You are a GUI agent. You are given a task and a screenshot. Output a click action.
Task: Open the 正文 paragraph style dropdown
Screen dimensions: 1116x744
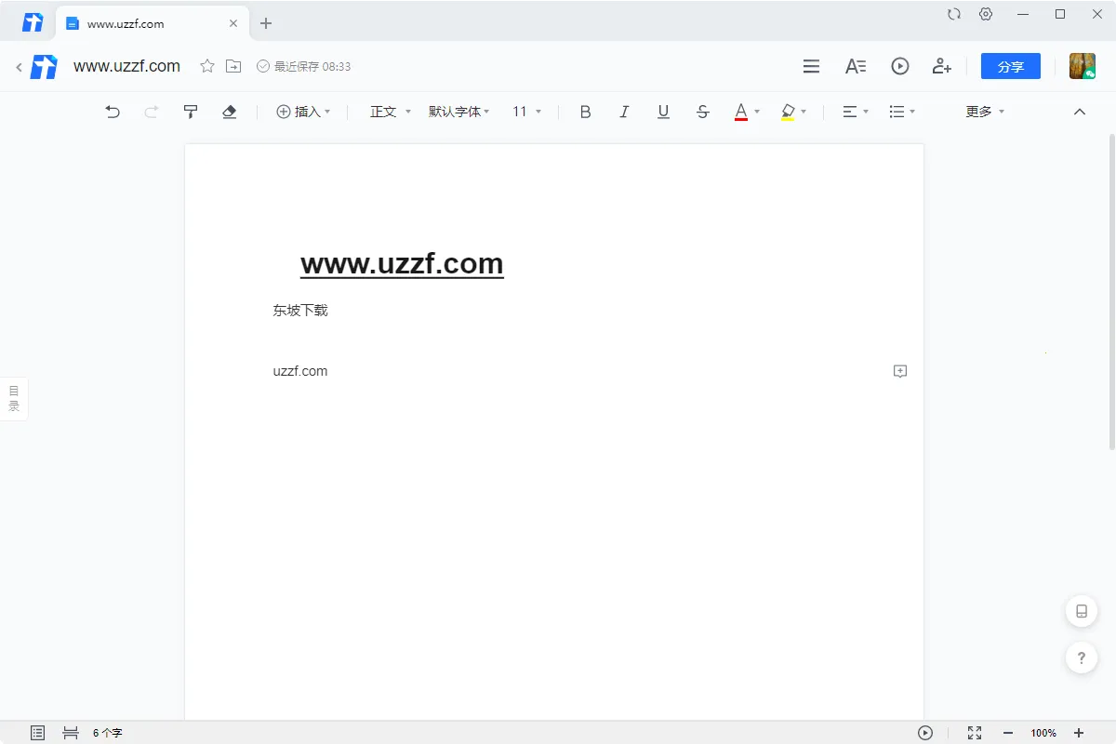390,112
